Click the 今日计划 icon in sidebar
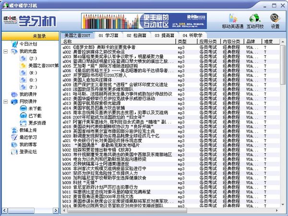 14,44
